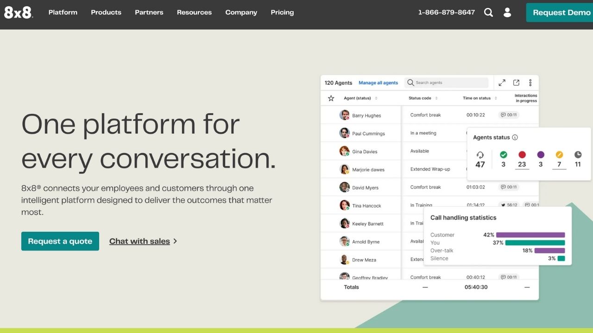Click the Request a quote button
593x333 pixels.
(60, 241)
